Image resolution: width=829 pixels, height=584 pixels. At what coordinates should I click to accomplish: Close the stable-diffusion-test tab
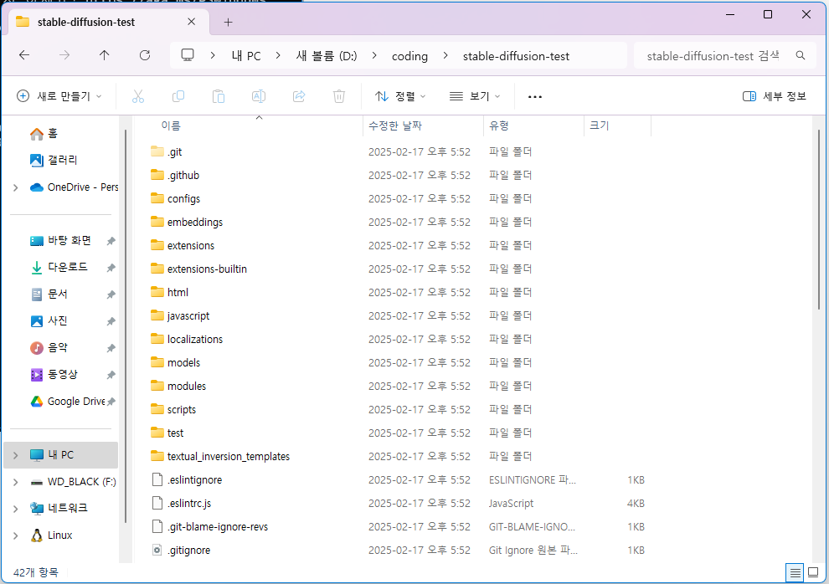tap(192, 22)
